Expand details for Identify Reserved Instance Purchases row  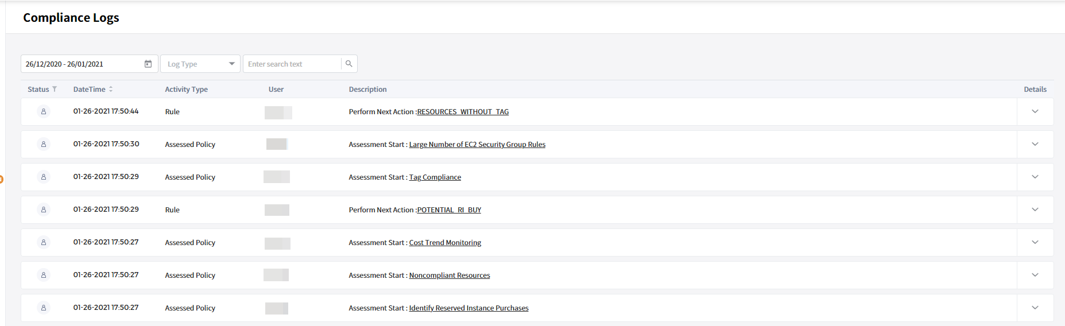coord(1035,308)
